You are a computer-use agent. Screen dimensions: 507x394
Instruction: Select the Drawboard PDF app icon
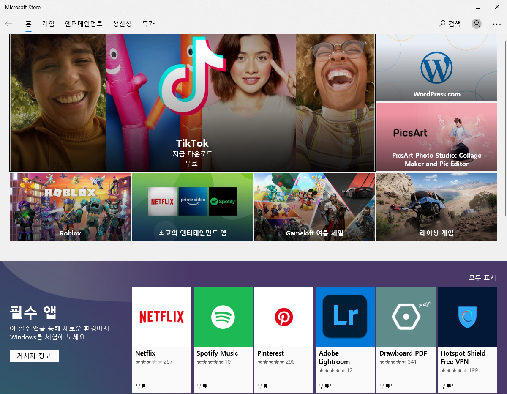pyautogui.click(x=406, y=317)
